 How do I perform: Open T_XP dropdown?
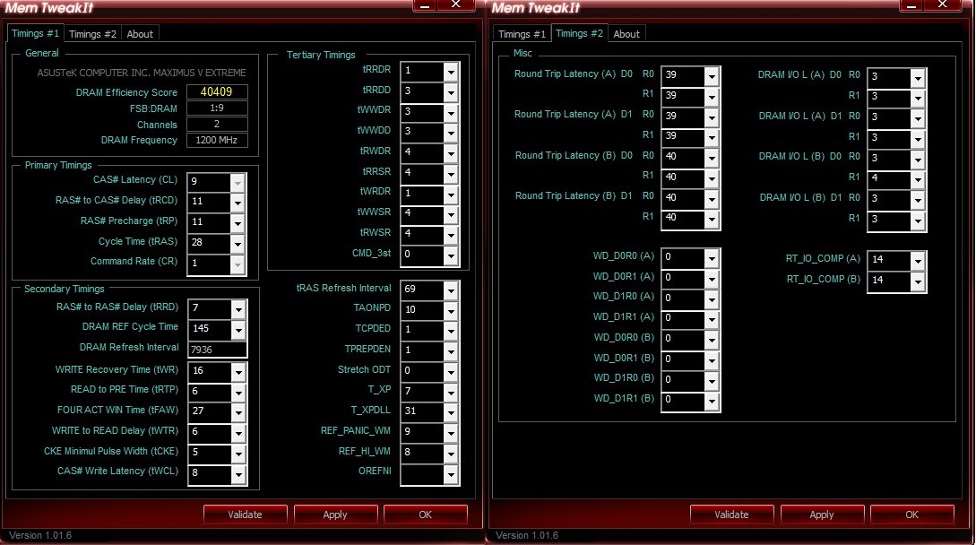(451, 393)
